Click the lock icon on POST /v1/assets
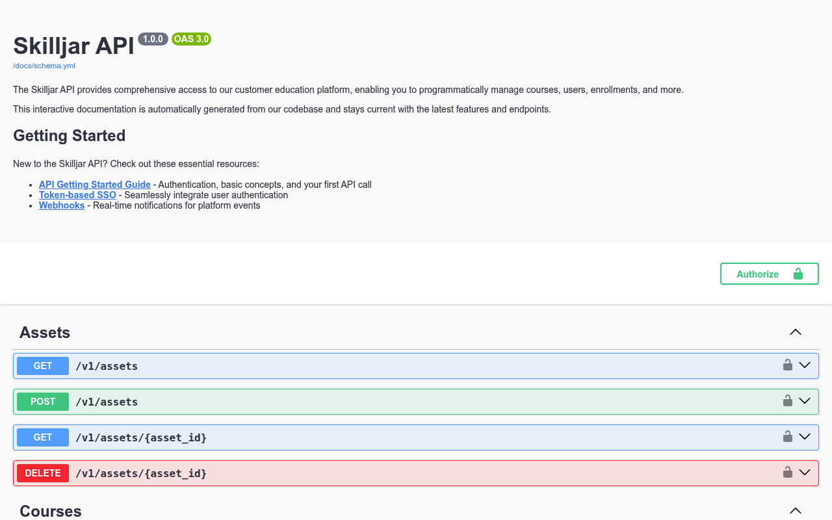This screenshot has width=832, height=520. coord(788,401)
